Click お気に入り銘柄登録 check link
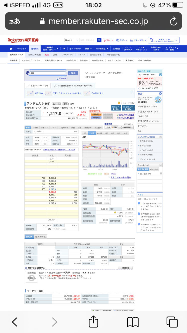This screenshot has height=333, width=187. coord(125,115)
